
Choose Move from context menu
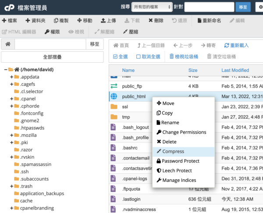(x=184, y=103)
